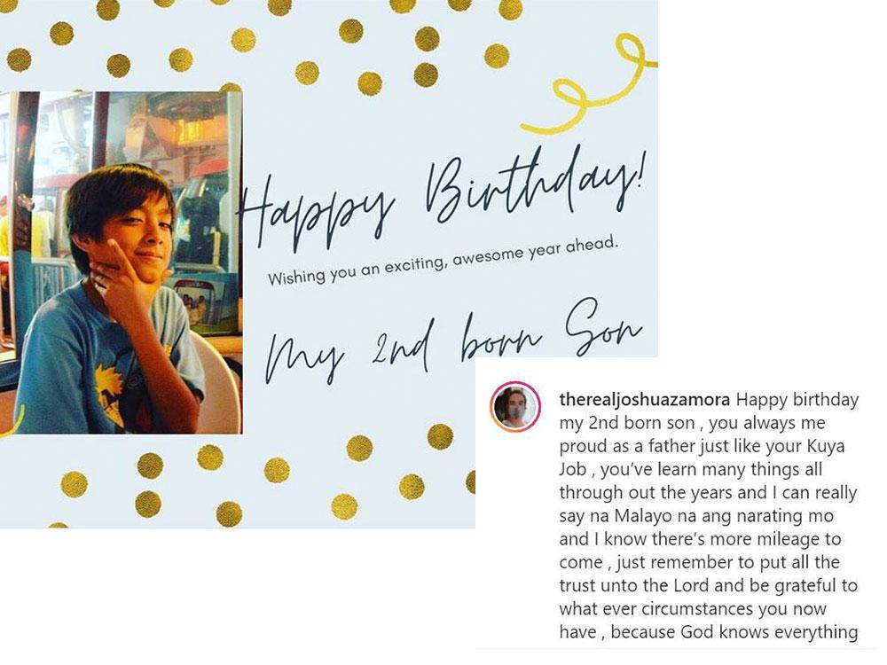Click "God knows everything" caption line
Image resolution: width=887 pixels, height=665 pixels.
click(769, 631)
